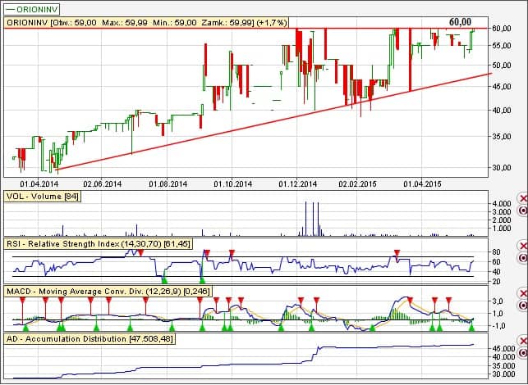
Task: Close the MACD indicator panel
Action: (x=522, y=292)
